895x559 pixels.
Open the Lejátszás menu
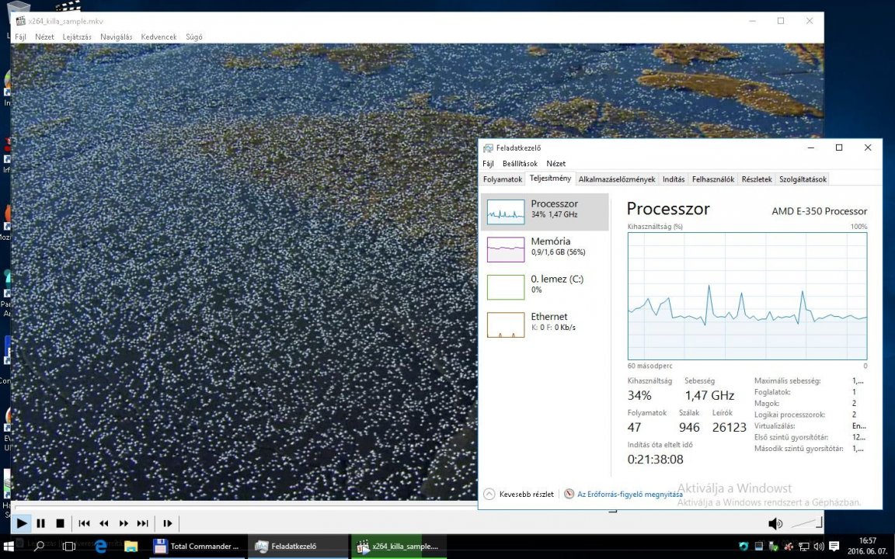[77, 36]
